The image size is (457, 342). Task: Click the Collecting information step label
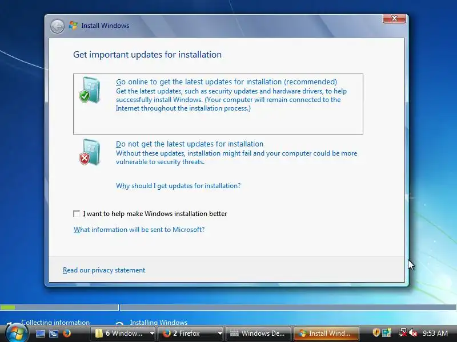[55, 322]
